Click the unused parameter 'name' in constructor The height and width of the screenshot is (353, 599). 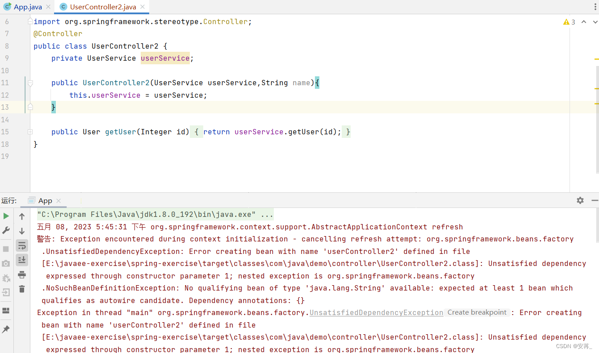pyautogui.click(x=302, y=83)
